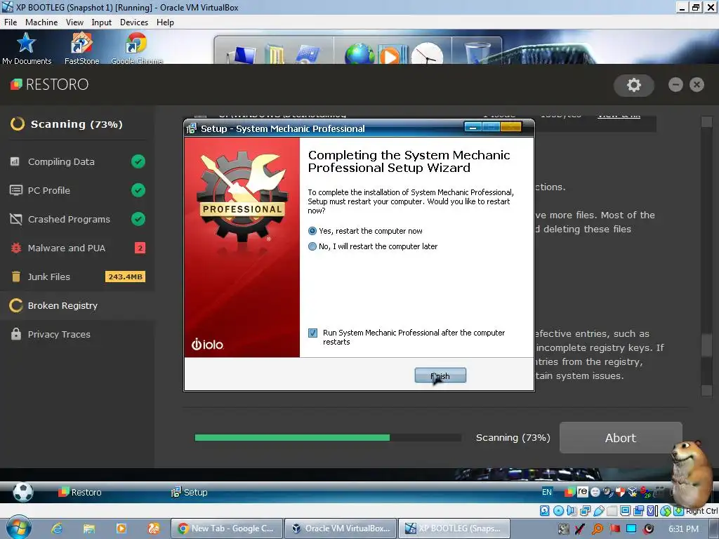Viewport: 719px width, 539px height.
Task: Click Crashed Programs green checkmark icon
Action: click(x=138, y=219)
